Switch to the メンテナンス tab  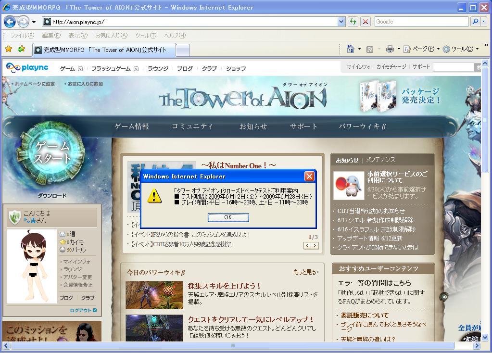[x=380, y=160]
